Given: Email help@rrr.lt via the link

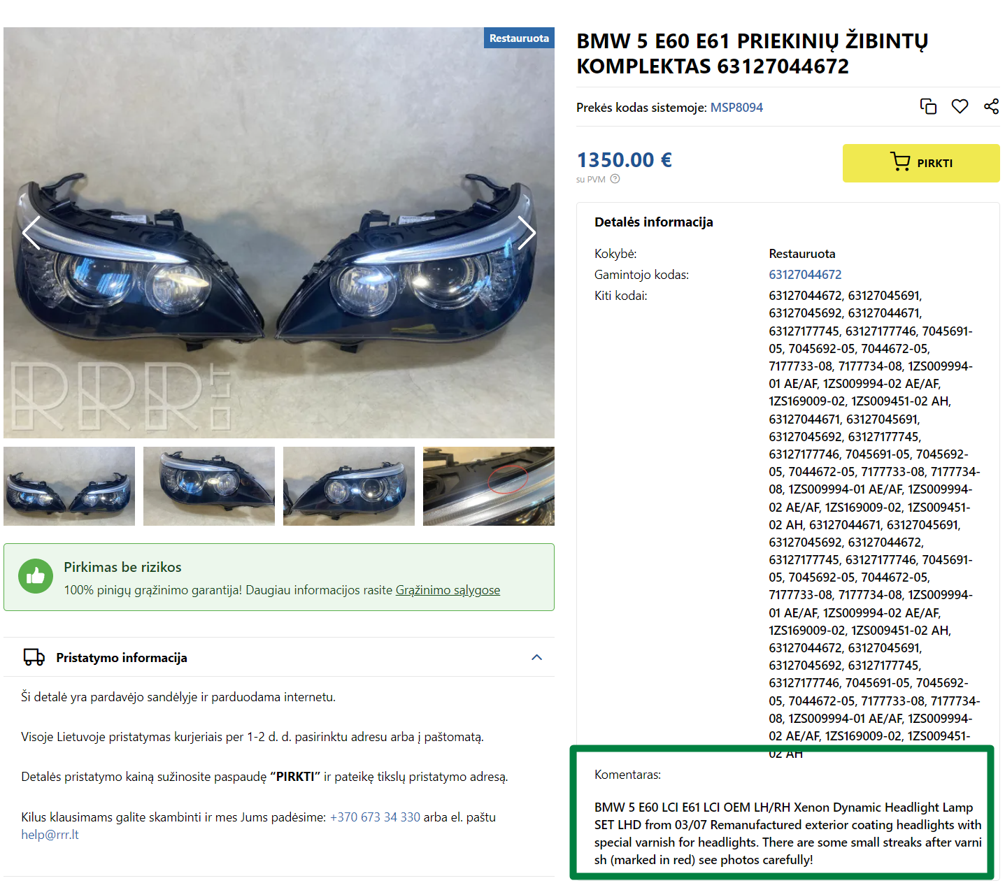Looking at the screenshot, I should click(x=50, y=835).
